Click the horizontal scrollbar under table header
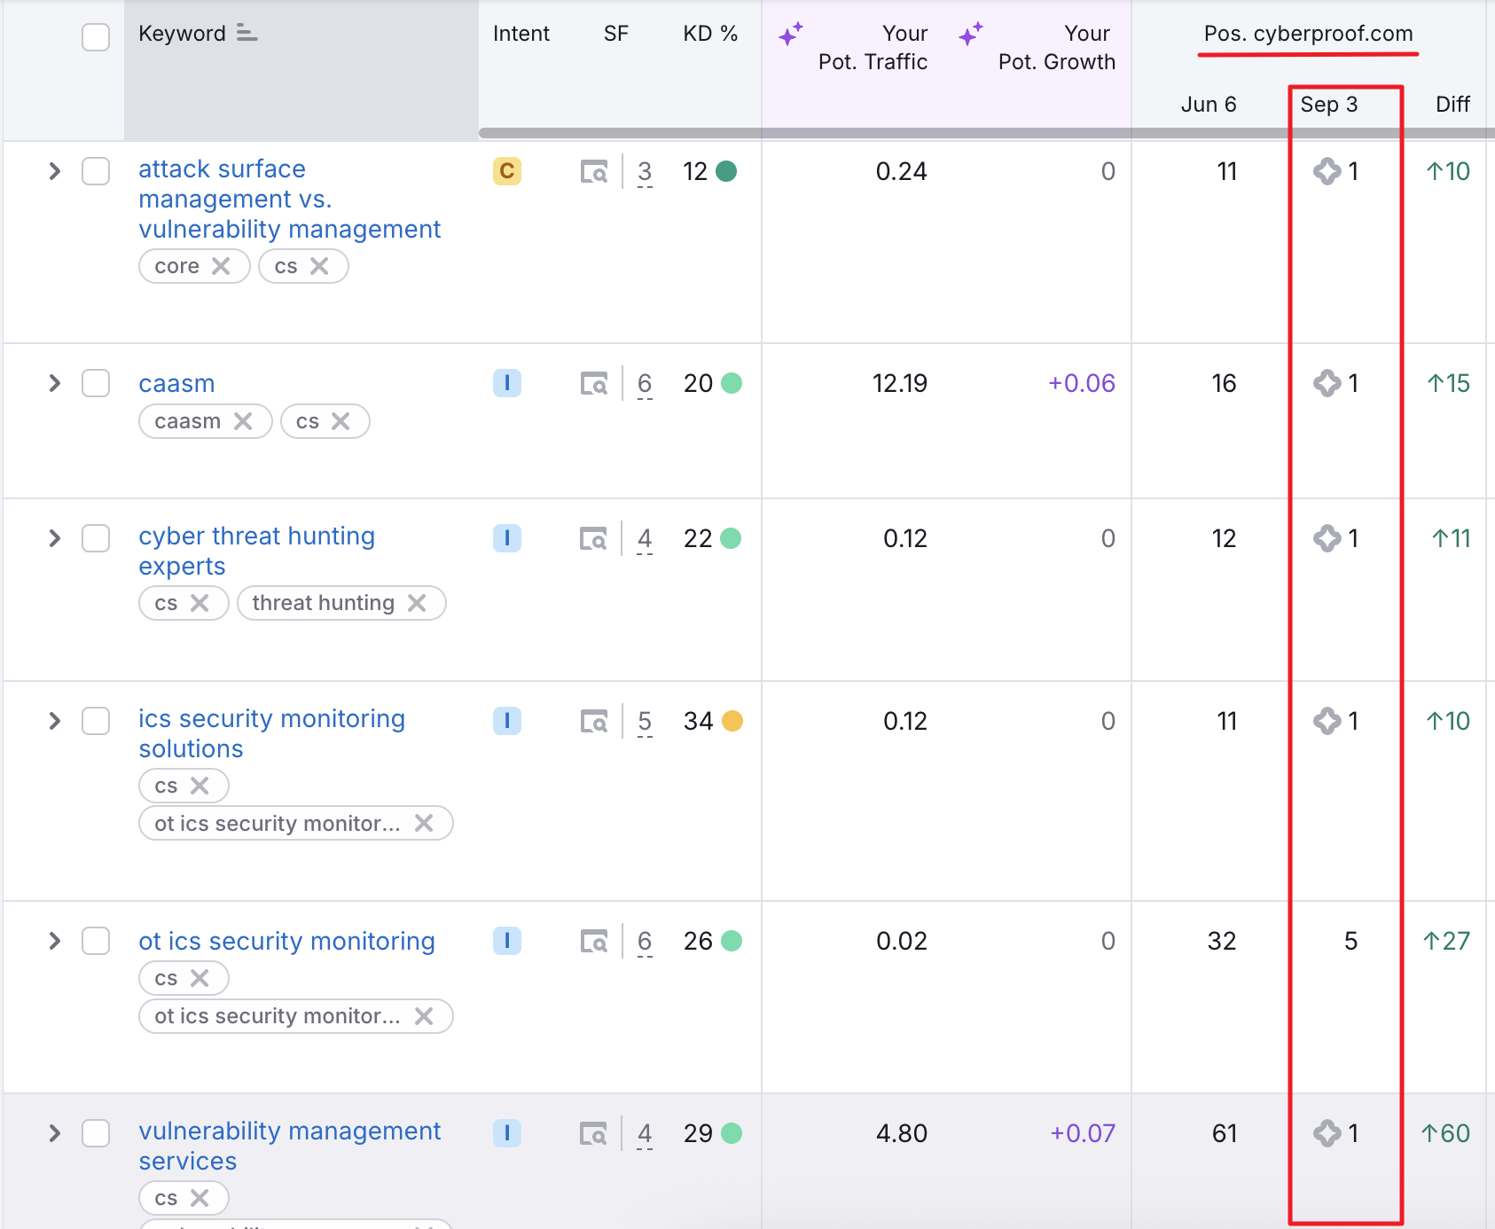 pos(887,133)
